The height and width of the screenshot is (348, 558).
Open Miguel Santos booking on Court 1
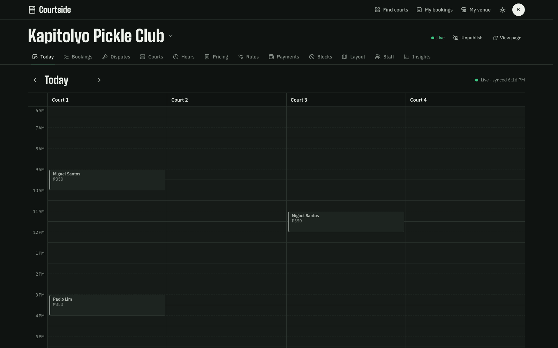pyautogui.click(x=107, y=180)
